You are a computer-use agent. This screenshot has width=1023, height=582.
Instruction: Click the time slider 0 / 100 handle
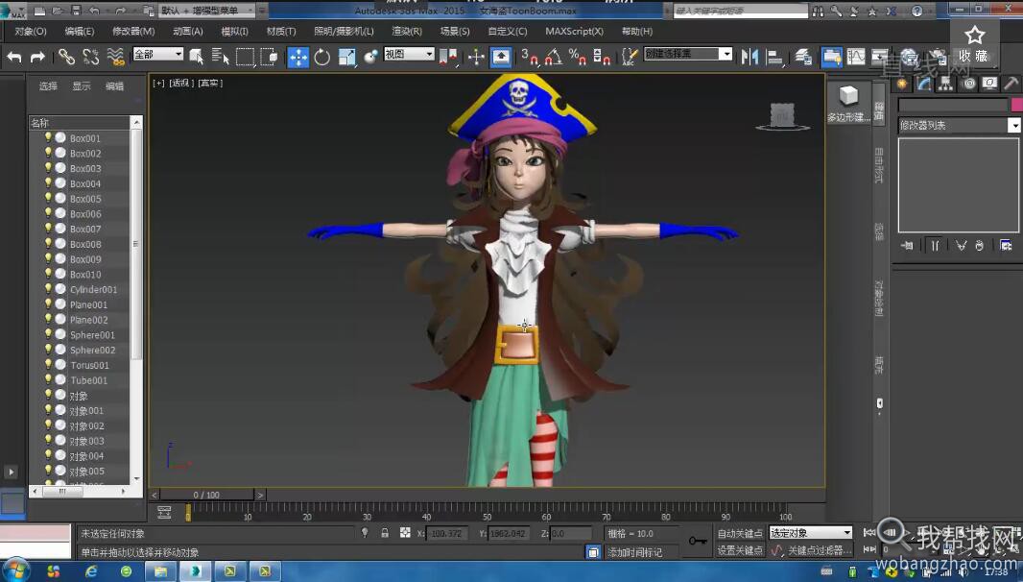click(206, 496)
